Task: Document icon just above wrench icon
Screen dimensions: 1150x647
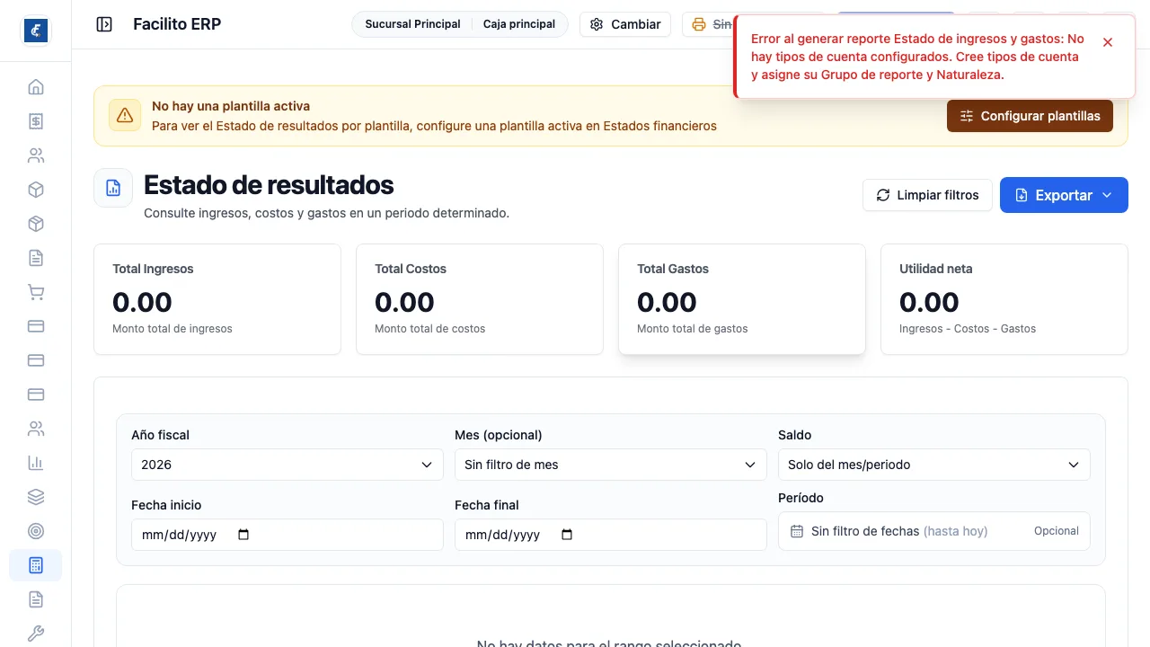Action: click(36, 599)
